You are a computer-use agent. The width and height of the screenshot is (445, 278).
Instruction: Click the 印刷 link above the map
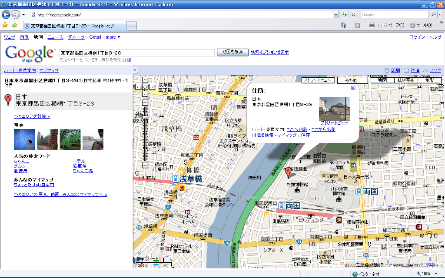tap(395, 70)
